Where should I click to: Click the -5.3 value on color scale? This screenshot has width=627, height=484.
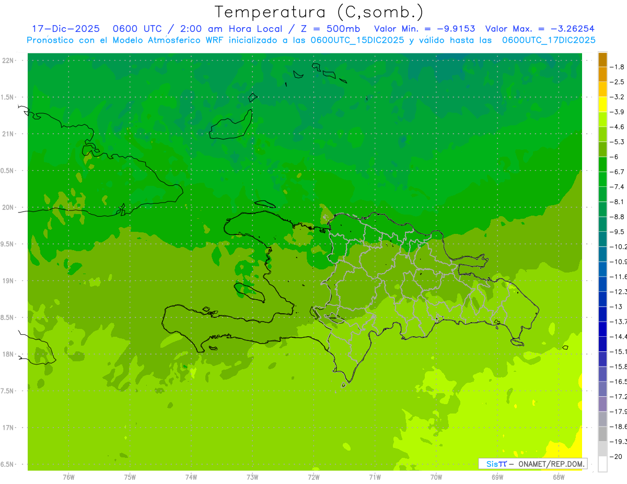[617, 141]
